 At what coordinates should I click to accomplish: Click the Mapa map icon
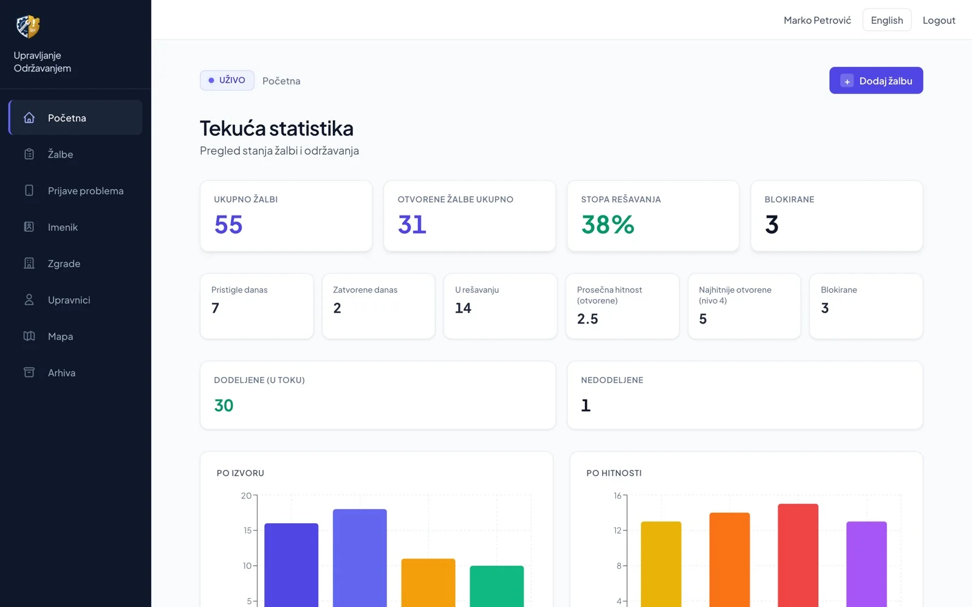pyautogui.click(x=29, y=336)
